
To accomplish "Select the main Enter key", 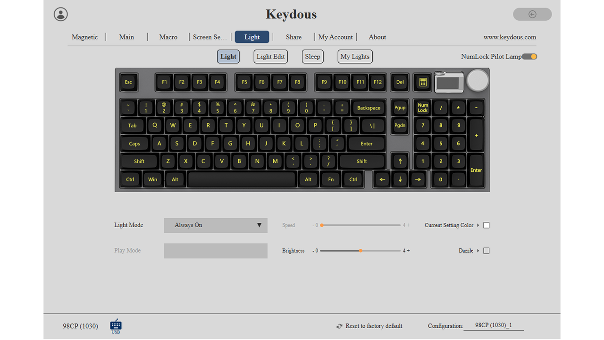I will [x=367, y=144].
